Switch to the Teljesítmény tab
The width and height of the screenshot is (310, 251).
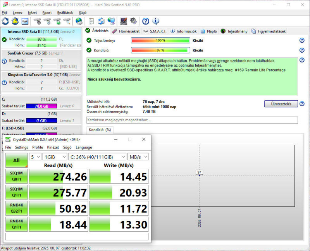click(x=234, y=31)
